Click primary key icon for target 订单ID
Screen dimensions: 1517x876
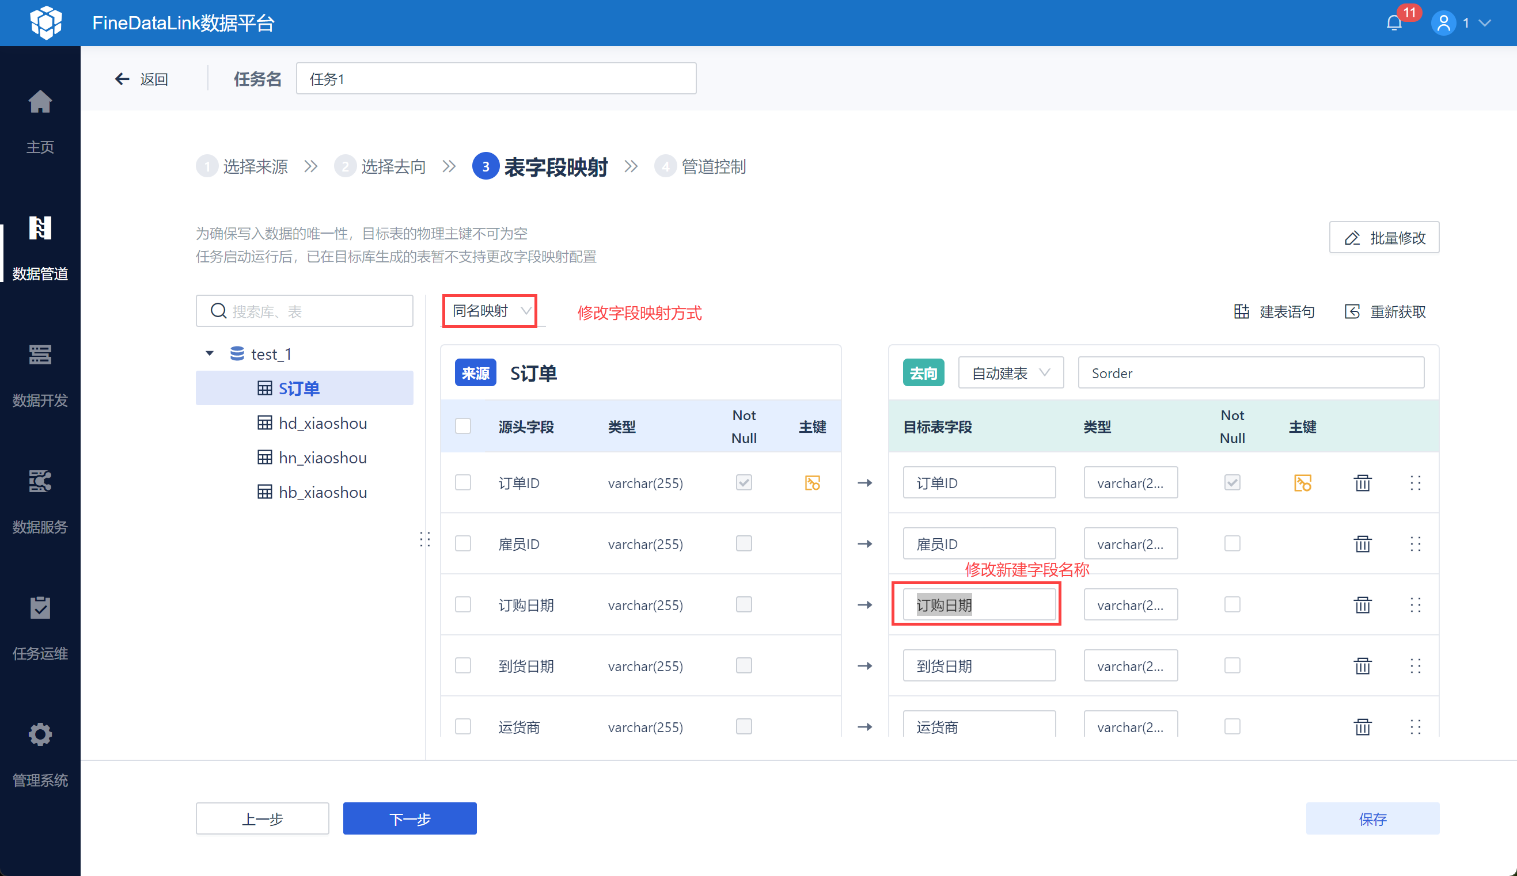click(x=1302, y=482)
